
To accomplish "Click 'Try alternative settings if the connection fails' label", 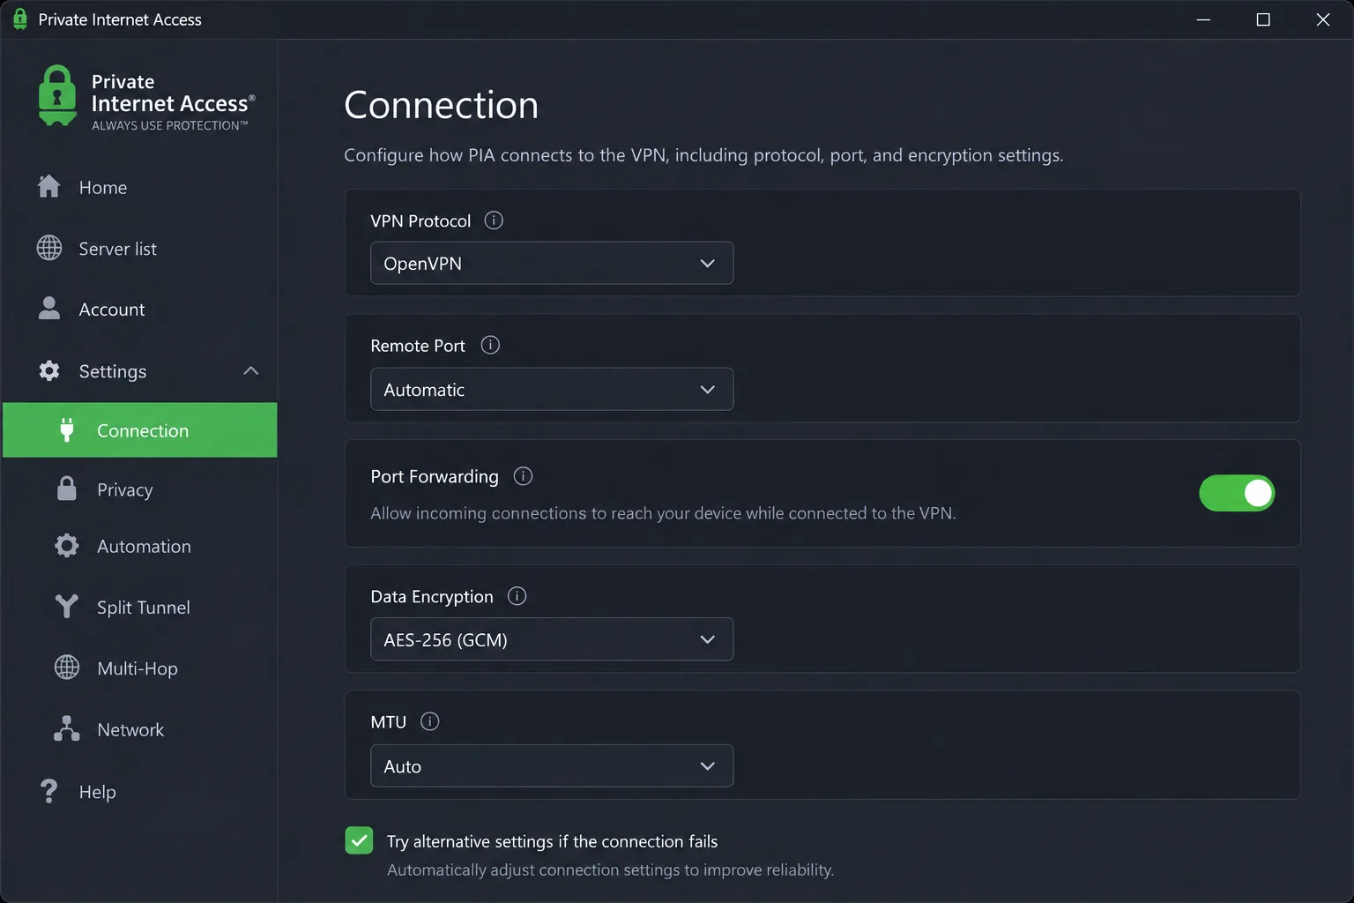I will tap(552, 841).
